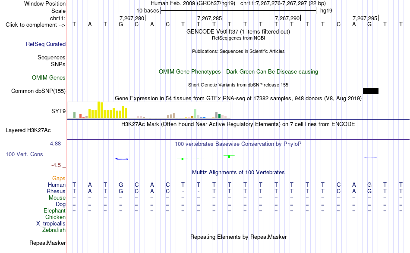The width and height of the screenshot is (410, 253).
Task: Click the blue oval conservation mark
Action: (122, 159)
